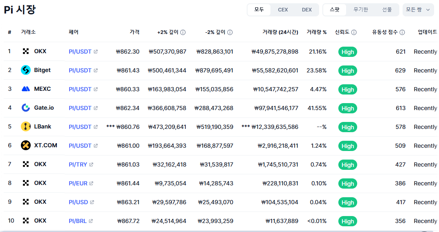The image size is (439, 232).
Task: Switch to the 선물 market tab
Action: coord(387,10)
